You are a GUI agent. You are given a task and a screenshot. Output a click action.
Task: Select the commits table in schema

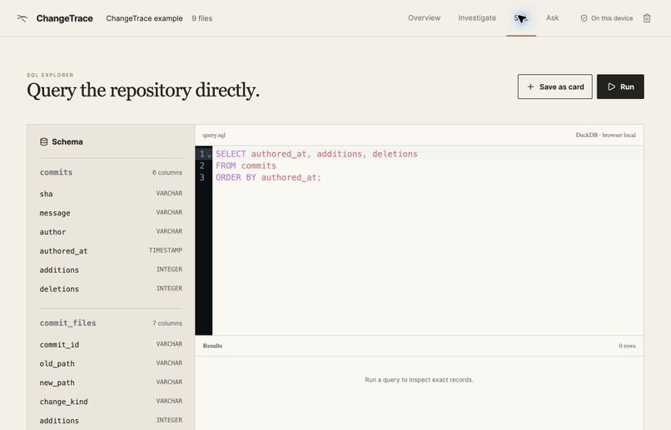point(56,172)
